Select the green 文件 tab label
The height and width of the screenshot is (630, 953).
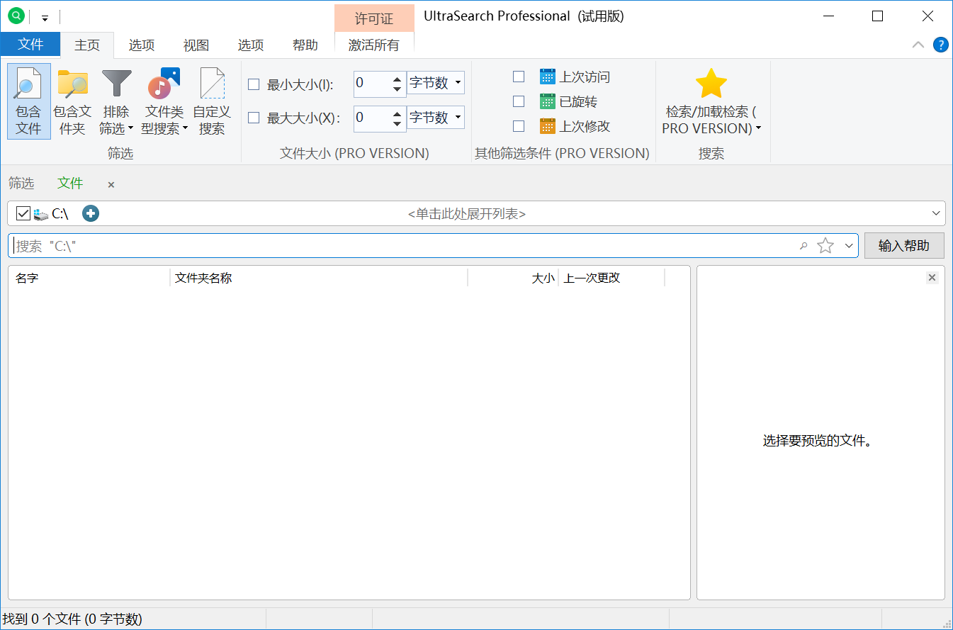coord(70,184)
